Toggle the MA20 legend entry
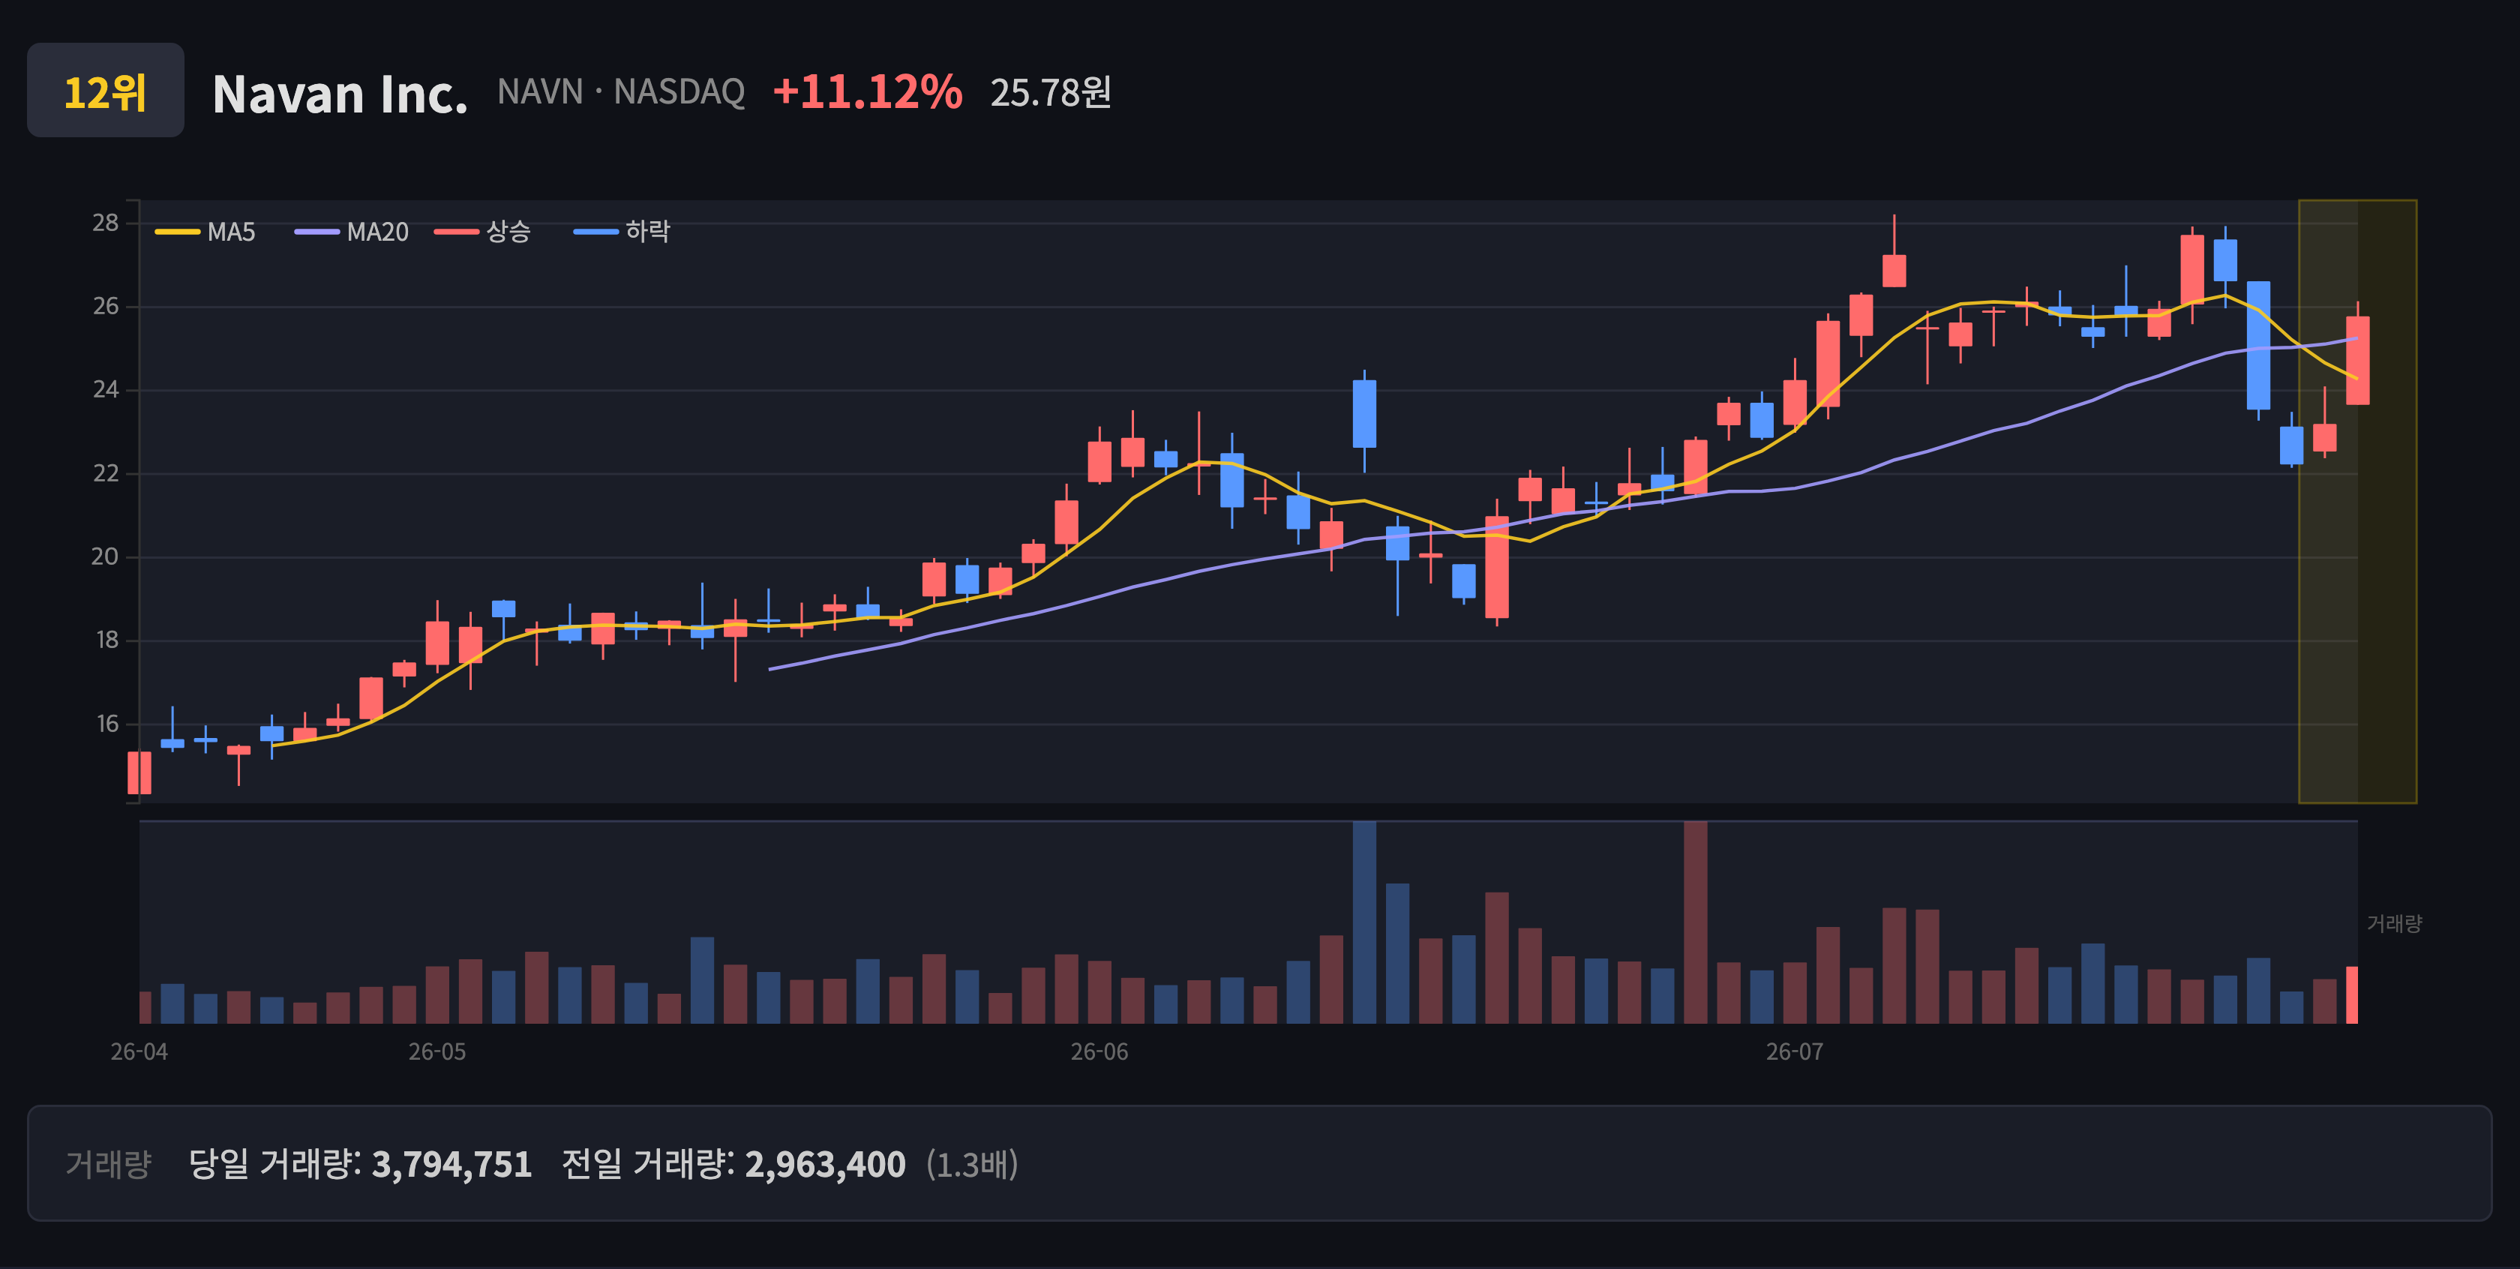The image size is (2520, 1269). point(352,232)
